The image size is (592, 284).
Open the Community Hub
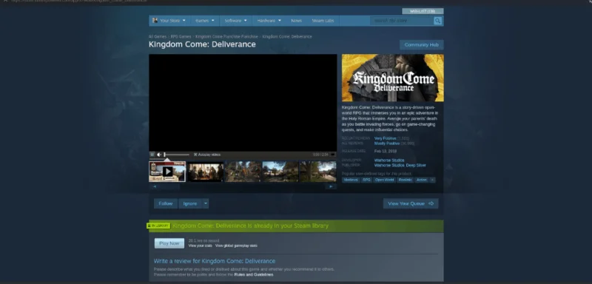(x=421, y=45)
